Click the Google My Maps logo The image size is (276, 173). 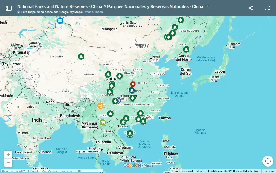pos(138,165)
